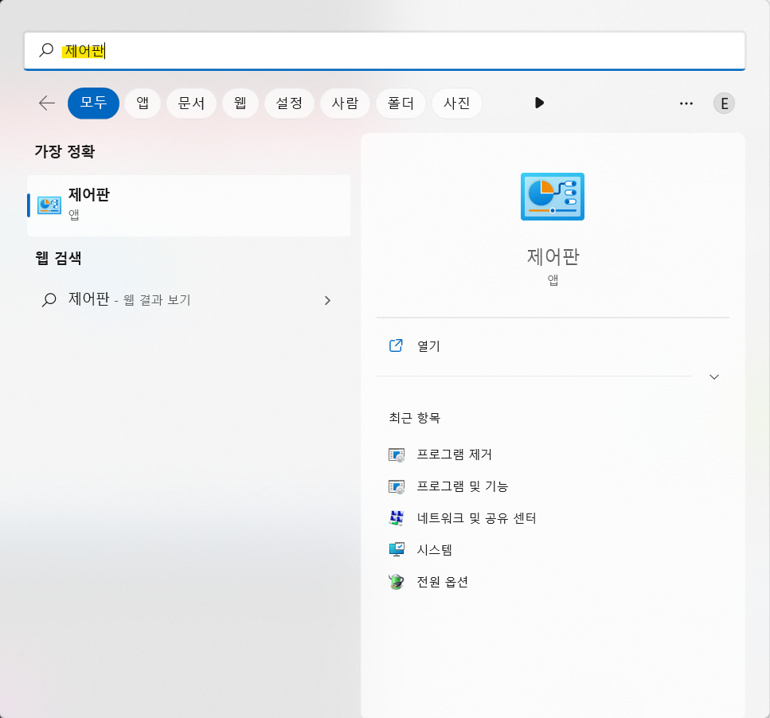Select the 폴더 filter tab

tap(401, 103)
